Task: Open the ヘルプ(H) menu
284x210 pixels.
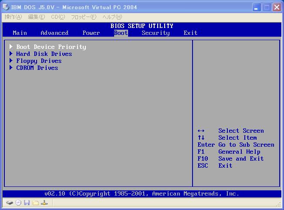Action: 112,17
